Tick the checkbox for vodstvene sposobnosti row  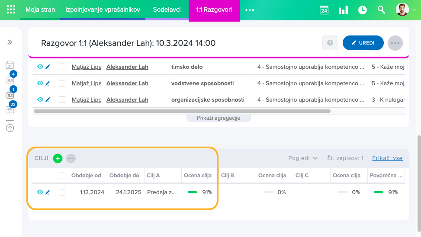[62, 83]
